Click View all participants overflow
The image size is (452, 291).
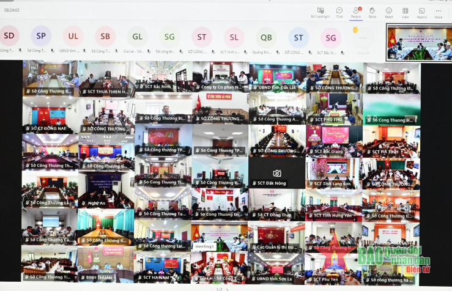point(363,39)
